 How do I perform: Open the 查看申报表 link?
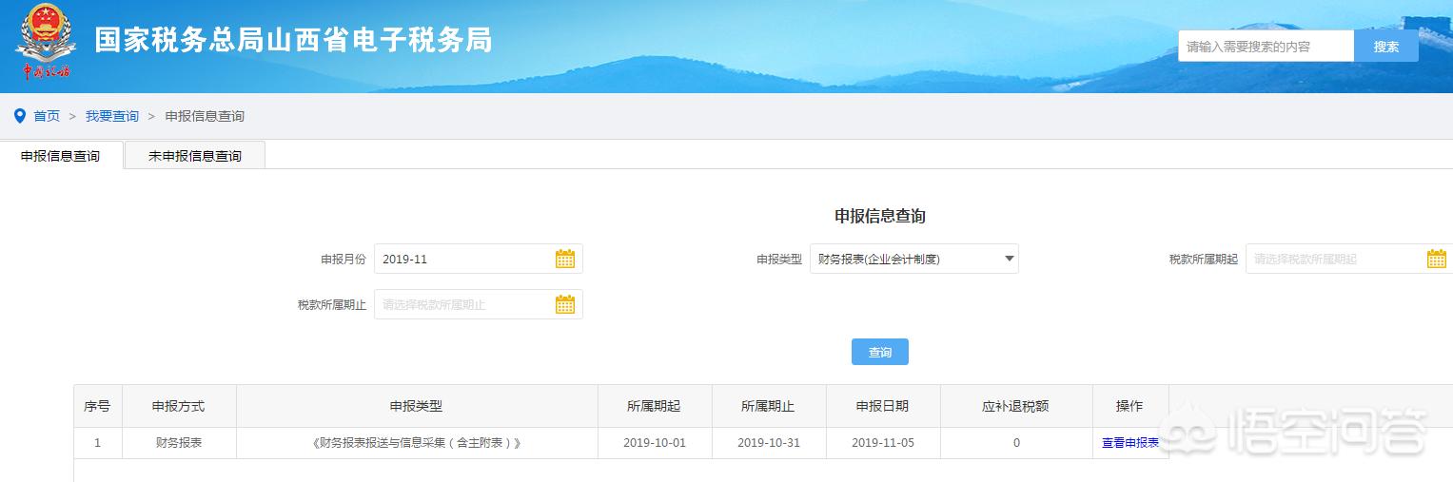(x=1130, y=443)
